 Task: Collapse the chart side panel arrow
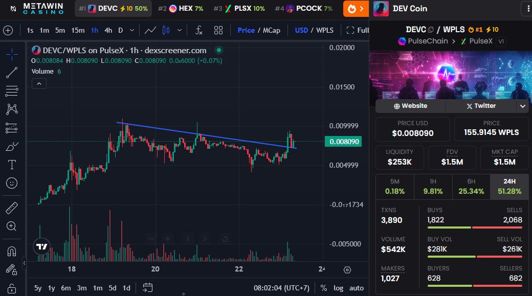click(24, 263)
